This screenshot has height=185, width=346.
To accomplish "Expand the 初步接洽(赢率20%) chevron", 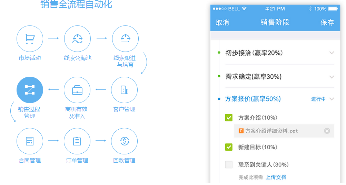I will (x=332, y=53).
